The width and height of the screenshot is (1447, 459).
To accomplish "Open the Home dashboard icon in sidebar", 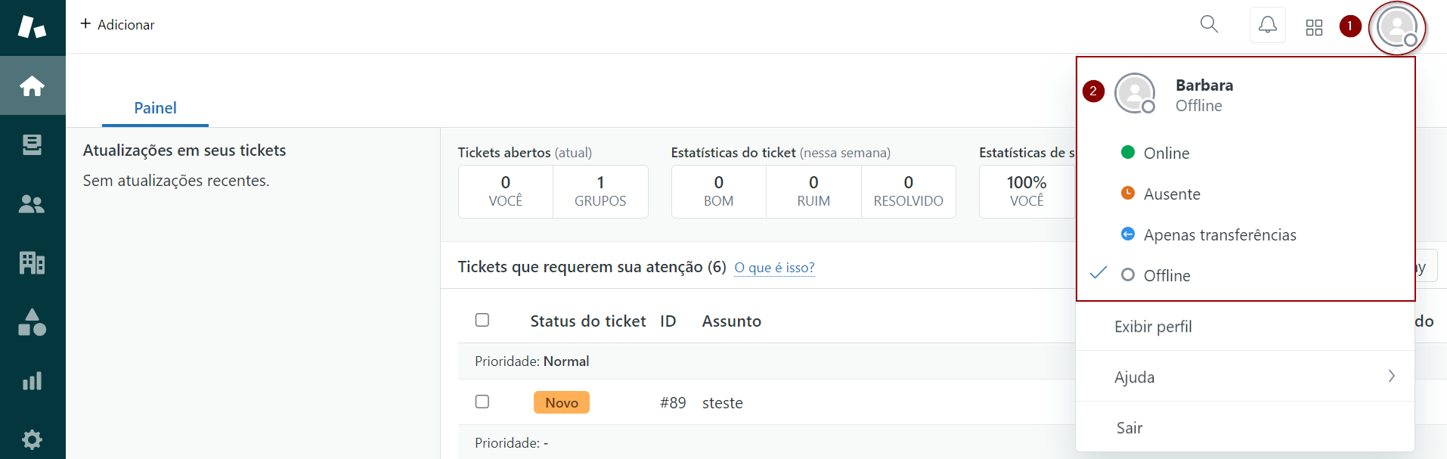I will point(32,86).
